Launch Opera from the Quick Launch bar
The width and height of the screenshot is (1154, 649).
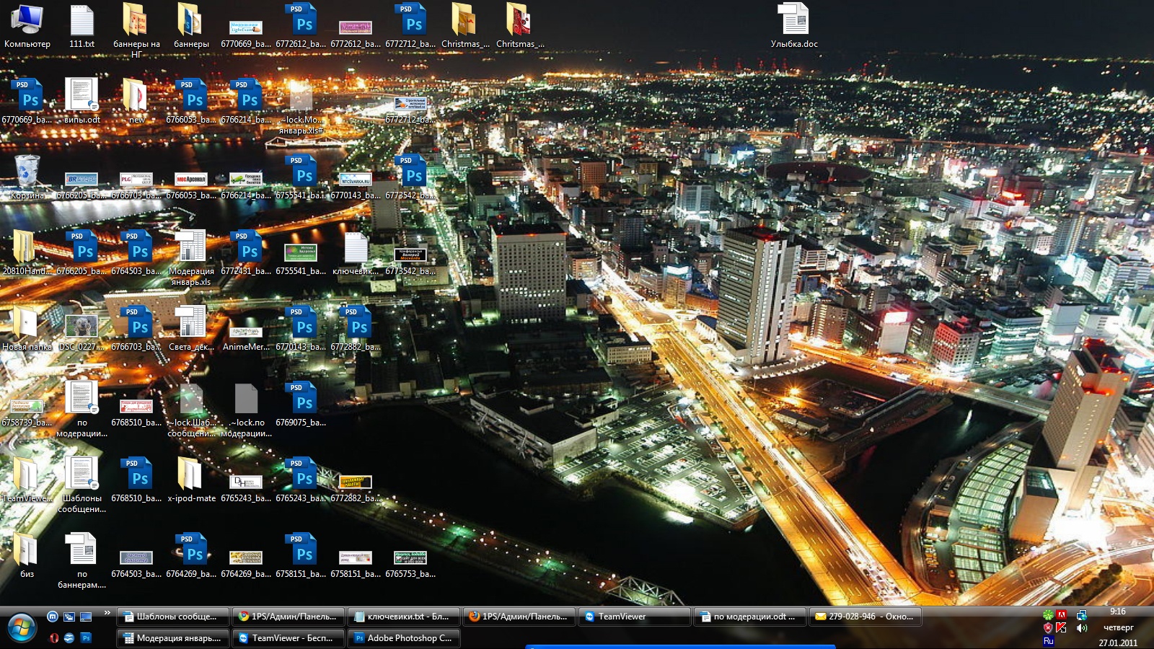tap(53, 637)
